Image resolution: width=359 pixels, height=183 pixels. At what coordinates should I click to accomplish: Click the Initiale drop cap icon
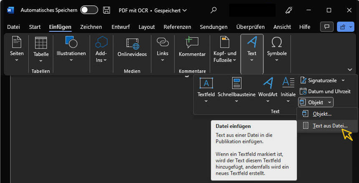click(288, 83)
